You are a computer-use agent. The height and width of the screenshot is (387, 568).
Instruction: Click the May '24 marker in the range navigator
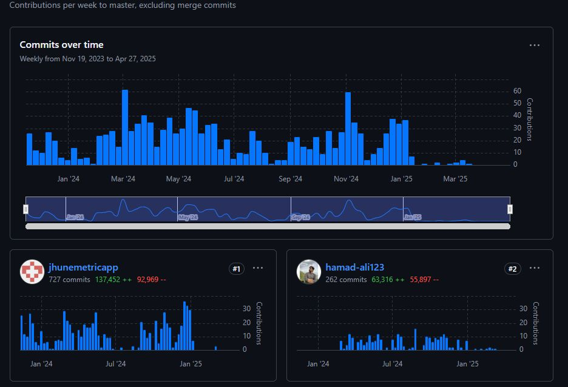pyautogui.click(x=188, y=217)
